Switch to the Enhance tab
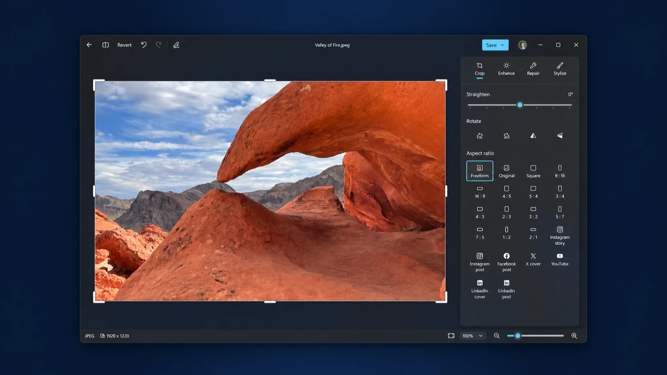Screen dimensions: 667x375 (x=506, y=69)
